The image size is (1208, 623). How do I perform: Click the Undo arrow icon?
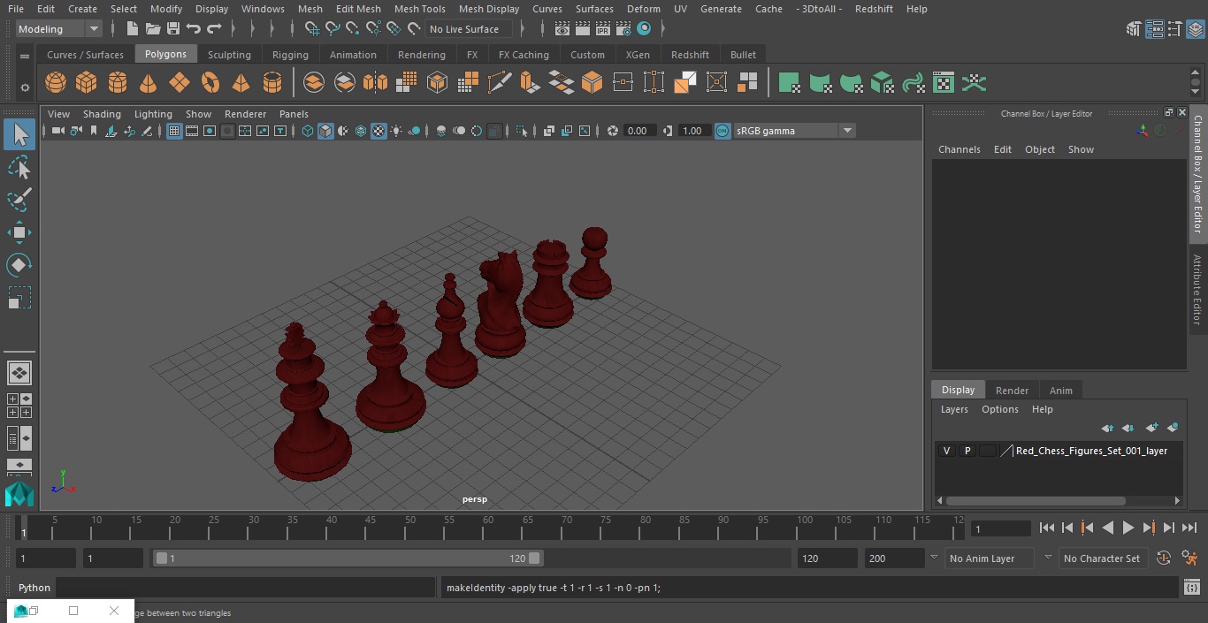(x=194, y=29)
